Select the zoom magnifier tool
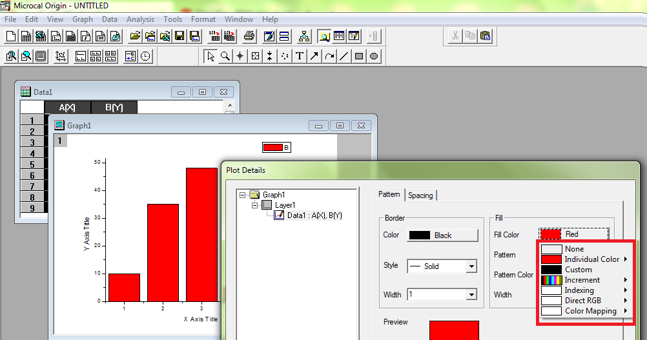 225,56
